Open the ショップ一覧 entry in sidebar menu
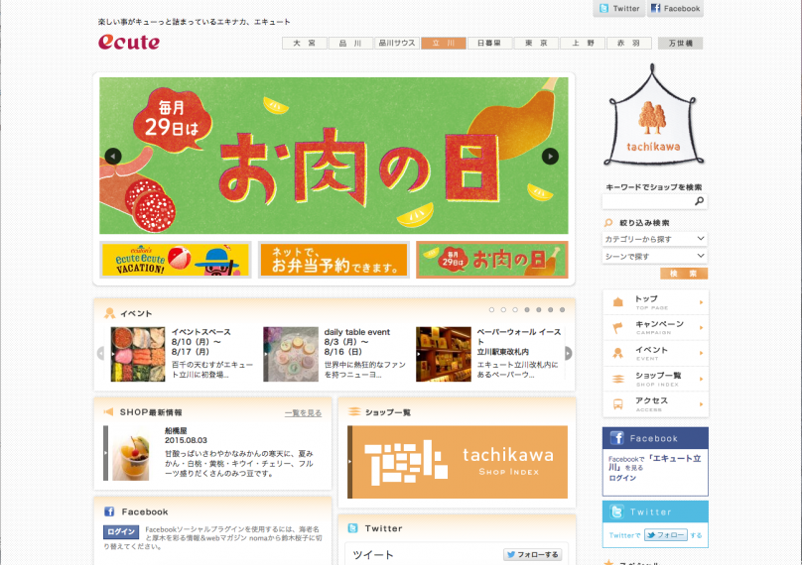Viewport: 802px width, 565px height. click(655, 379)
